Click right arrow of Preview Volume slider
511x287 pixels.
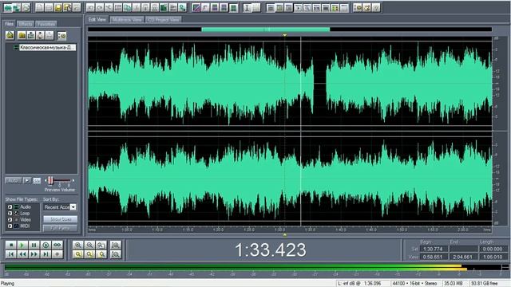point(73,180)
